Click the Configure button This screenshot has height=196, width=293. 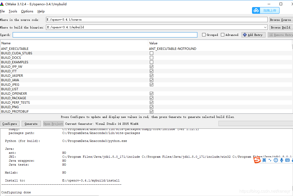click(10, 124)
